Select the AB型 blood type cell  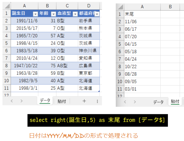click(x=67, y=66)
